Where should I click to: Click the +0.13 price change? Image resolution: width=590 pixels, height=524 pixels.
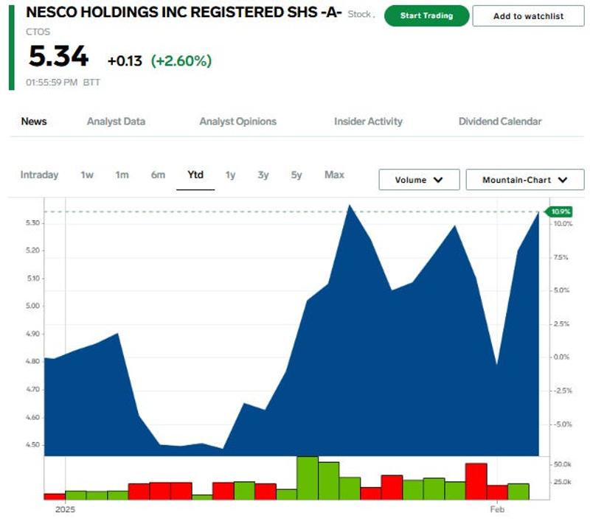[x=125, y=61]
